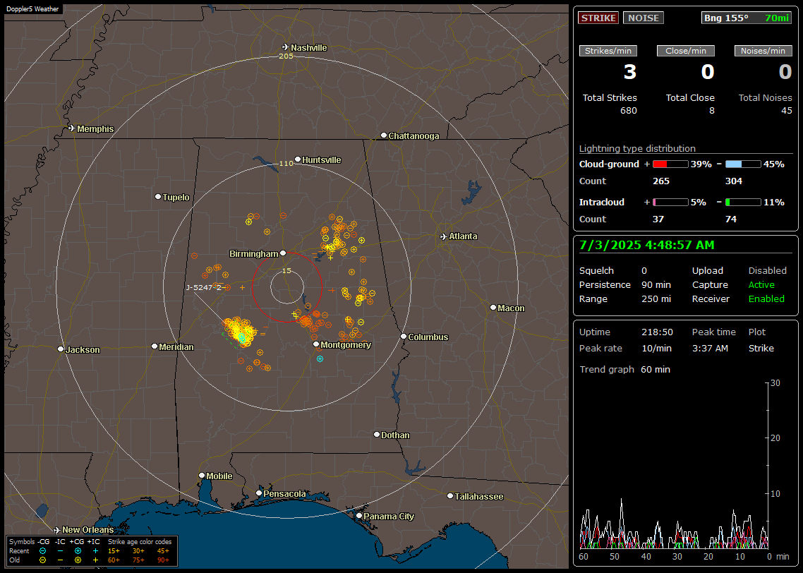Pick the Birmingham city dot marker

pos(283,253)
